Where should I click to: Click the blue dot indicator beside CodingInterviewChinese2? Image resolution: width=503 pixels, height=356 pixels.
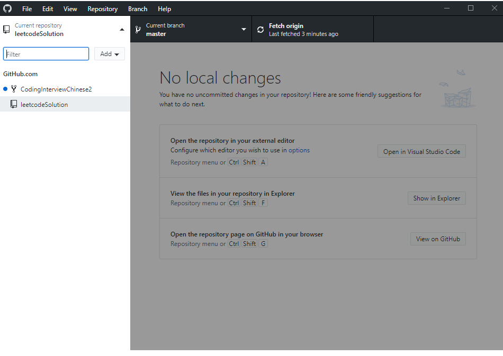click(5, 89)
